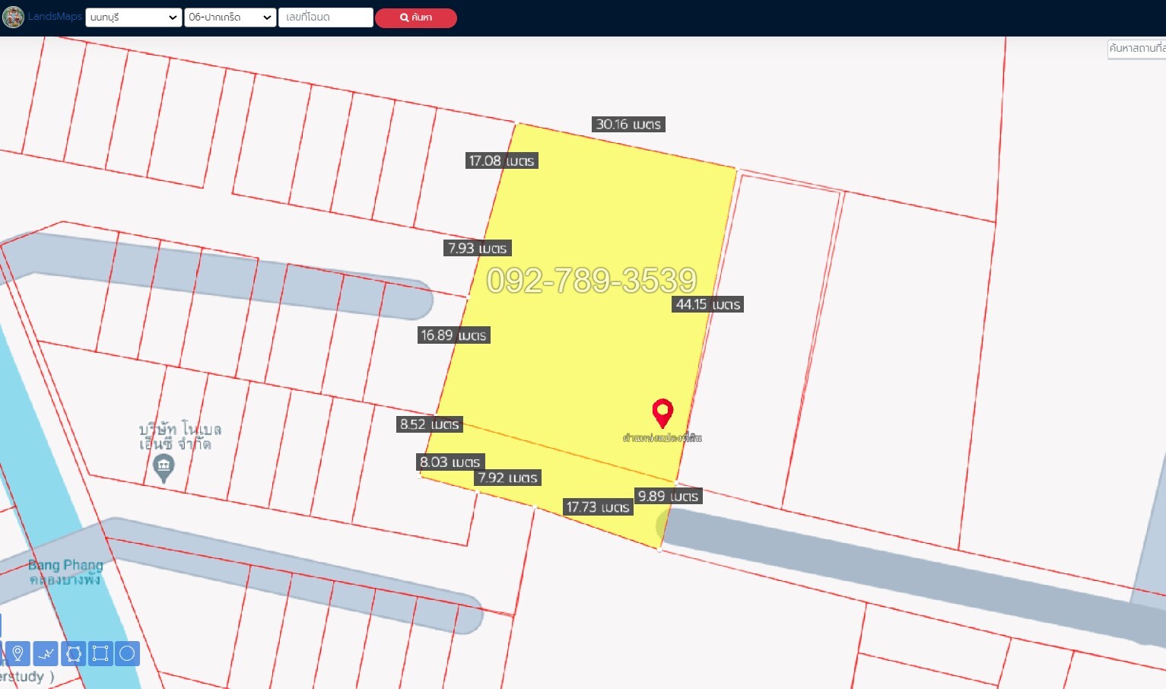Screen dimensions: 1166x689
Task: Select the polyline measure tool
Action: (46, 653)
